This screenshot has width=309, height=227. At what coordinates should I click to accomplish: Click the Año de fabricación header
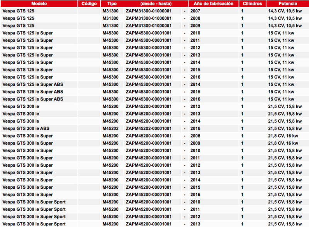click(x=214, y=3)
